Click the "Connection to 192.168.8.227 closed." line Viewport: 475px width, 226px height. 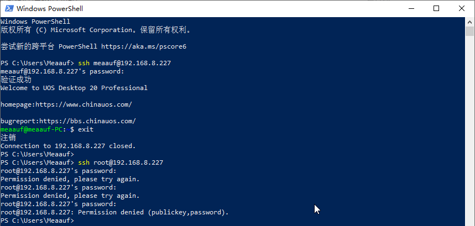(x=68, y=146)
